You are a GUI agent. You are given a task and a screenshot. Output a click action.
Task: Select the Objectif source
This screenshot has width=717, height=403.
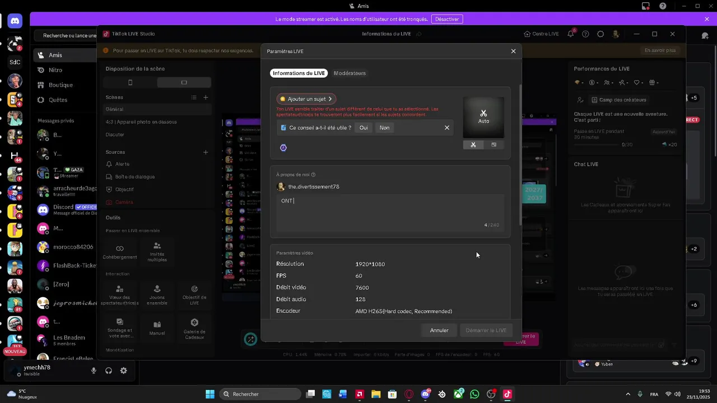[157, 190]
